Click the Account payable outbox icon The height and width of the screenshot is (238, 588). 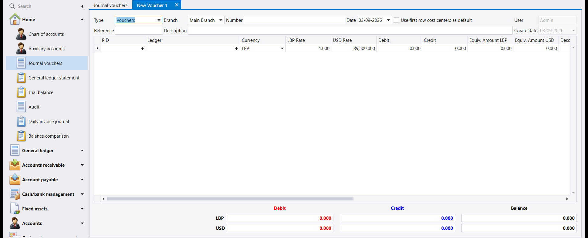15,179
